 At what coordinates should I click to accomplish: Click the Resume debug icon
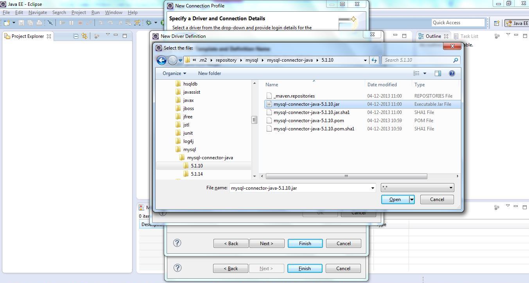click(62, 23)
